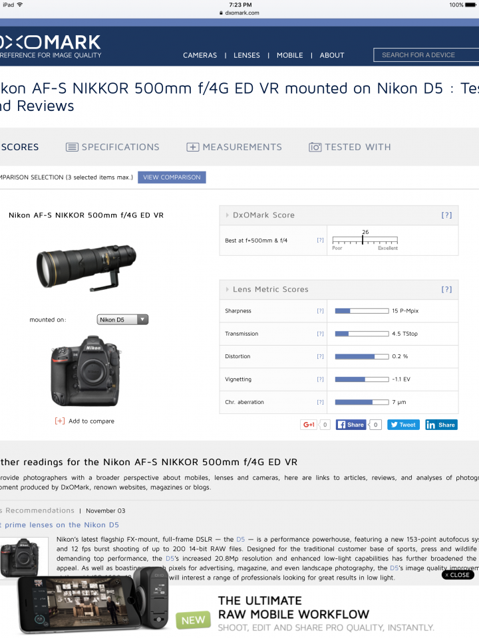The width and height of the screenshot is (479, 638).
Task: Tap the Google +1 count box
Action: point(325,425)
